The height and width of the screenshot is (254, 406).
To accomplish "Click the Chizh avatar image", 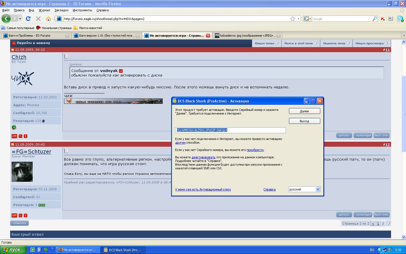I will (23, 78).
